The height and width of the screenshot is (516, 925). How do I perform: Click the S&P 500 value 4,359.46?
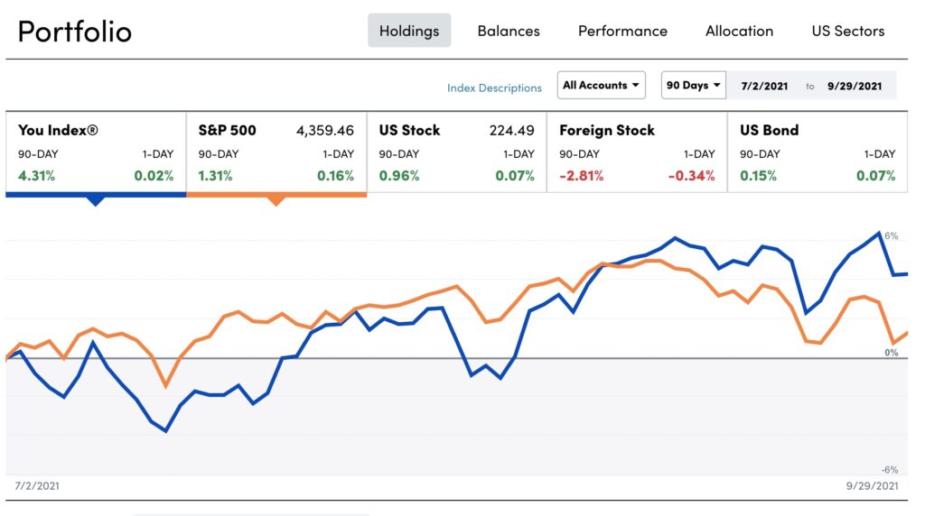[x=324, y=130]
